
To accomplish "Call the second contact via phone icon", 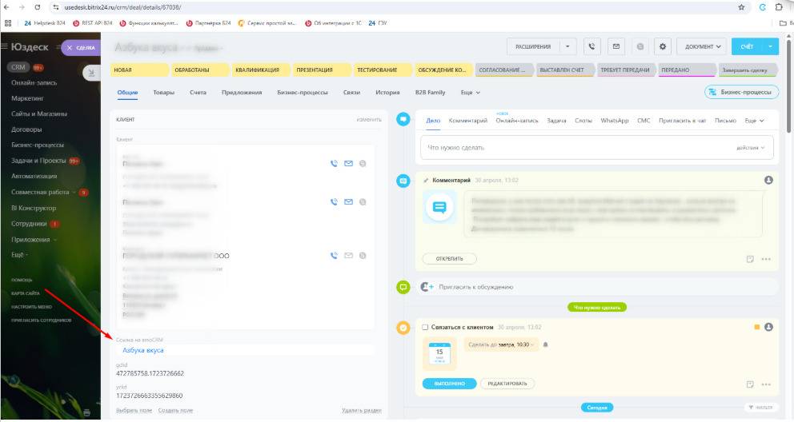I will click(334, 202).
